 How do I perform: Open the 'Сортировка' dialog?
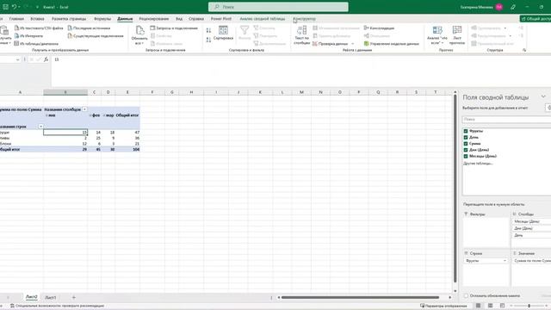click(x=223, y=33)
